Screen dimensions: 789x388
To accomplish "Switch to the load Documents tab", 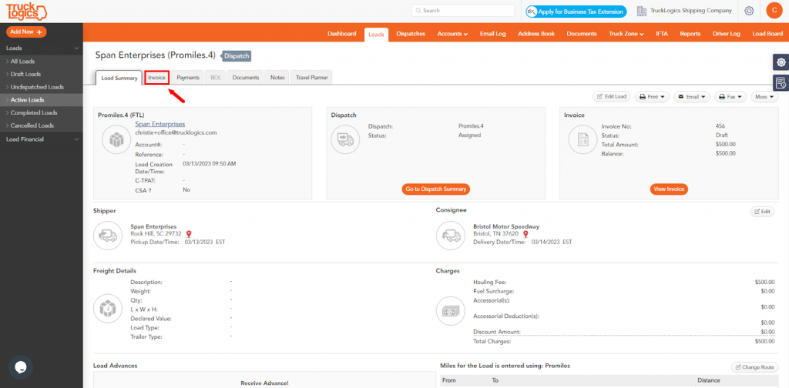I will (246, 78).
